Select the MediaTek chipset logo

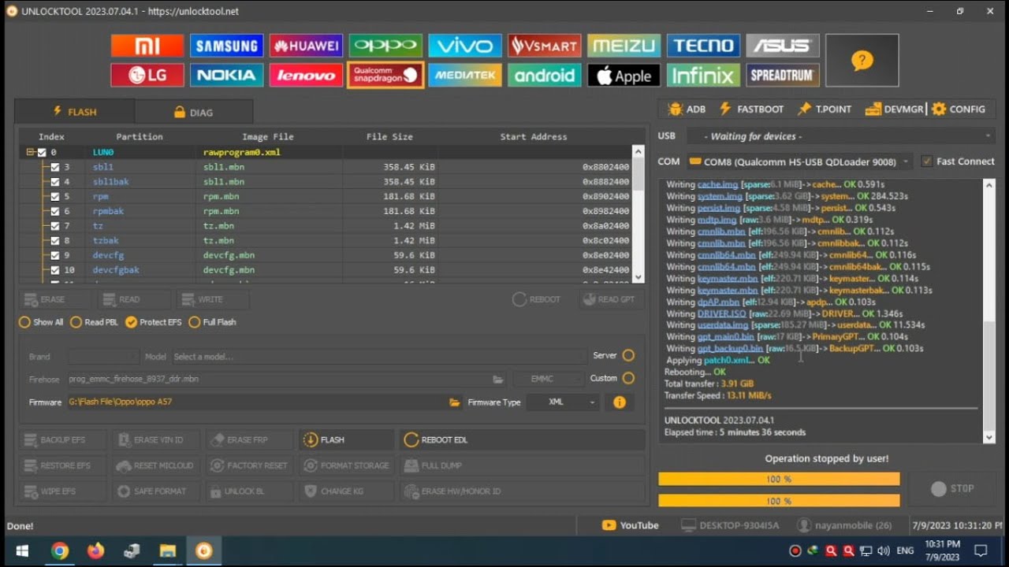(465, 76)
